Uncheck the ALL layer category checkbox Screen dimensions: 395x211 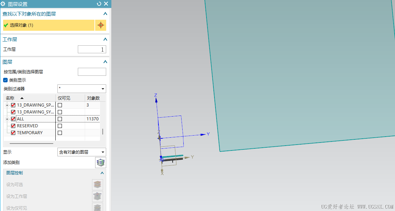pos(13,119)
